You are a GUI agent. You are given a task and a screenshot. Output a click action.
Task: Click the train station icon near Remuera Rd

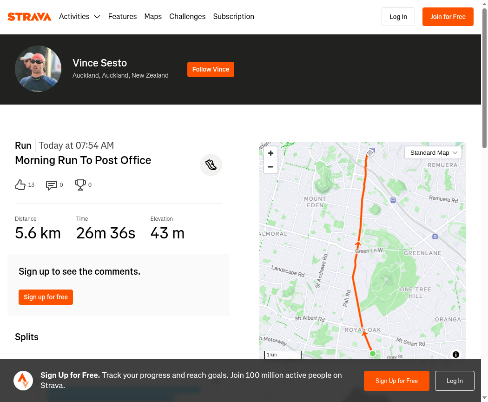pos(393,200)
